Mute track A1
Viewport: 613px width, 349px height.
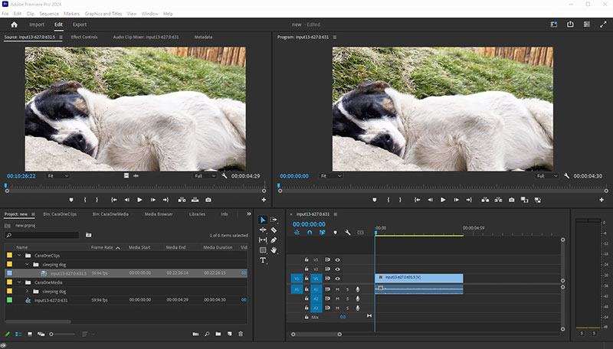(x=337, y=289)
